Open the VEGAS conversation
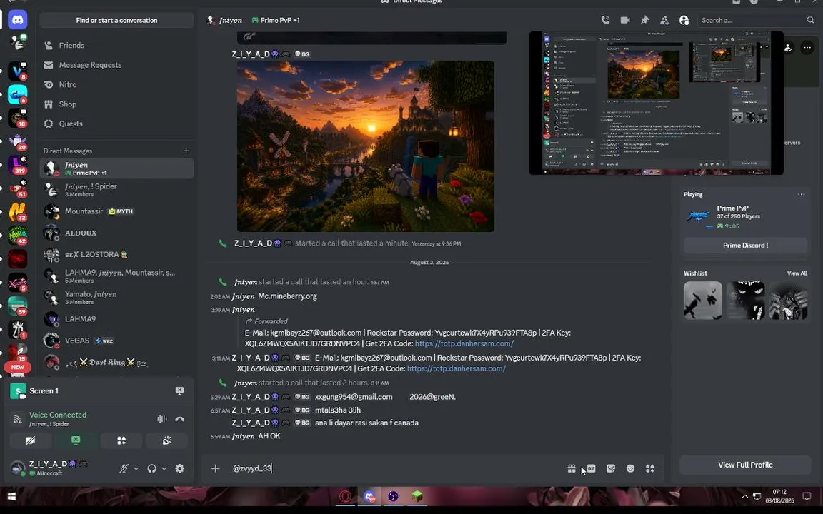 116,341
